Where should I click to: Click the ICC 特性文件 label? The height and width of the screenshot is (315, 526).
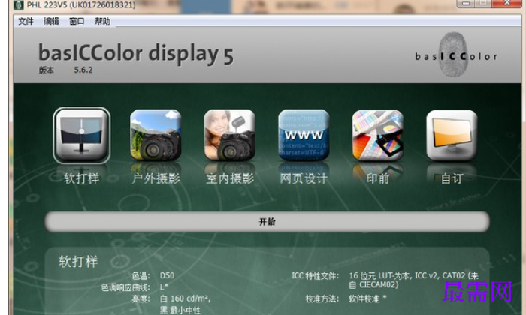click(x=315, y=275)
